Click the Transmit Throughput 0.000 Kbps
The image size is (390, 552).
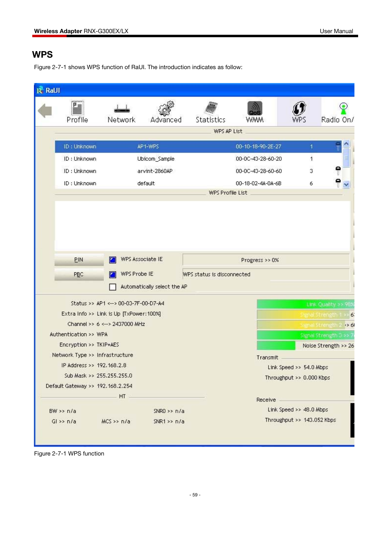pos(317,378)
